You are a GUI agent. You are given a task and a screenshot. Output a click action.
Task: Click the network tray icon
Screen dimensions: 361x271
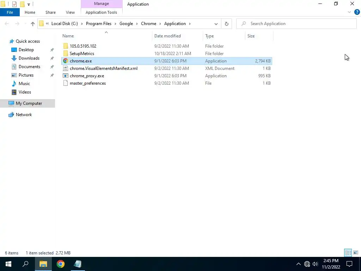(307, 264)
